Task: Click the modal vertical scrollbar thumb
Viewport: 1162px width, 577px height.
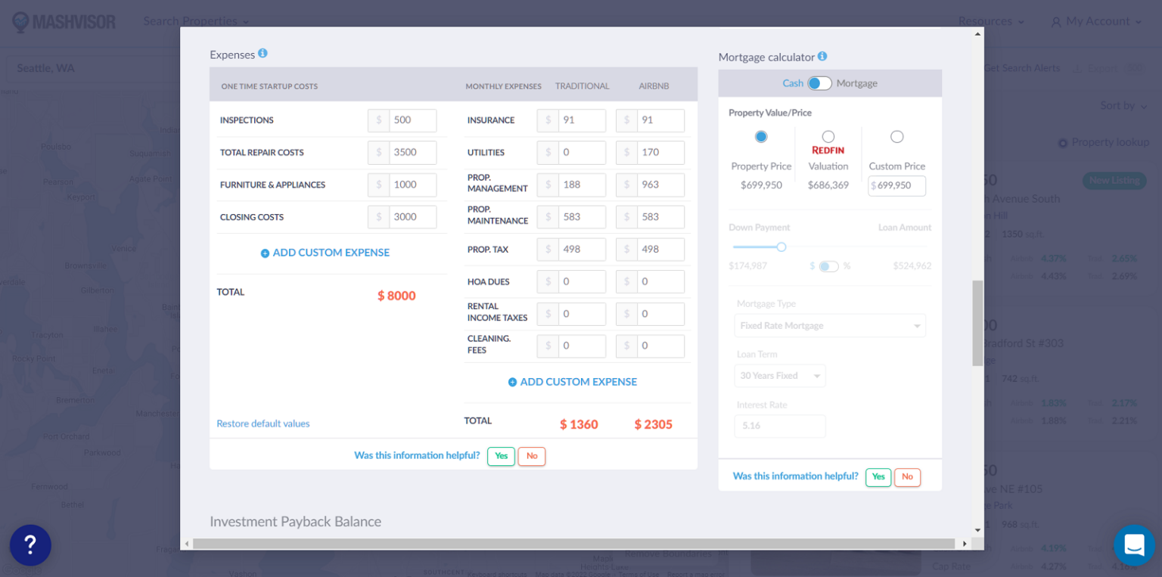Action: (x=977, y=323)
